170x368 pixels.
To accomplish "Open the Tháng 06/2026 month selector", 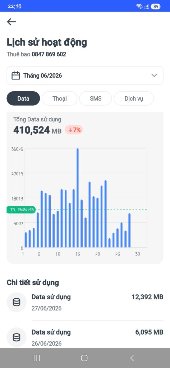I will (85, 75).
